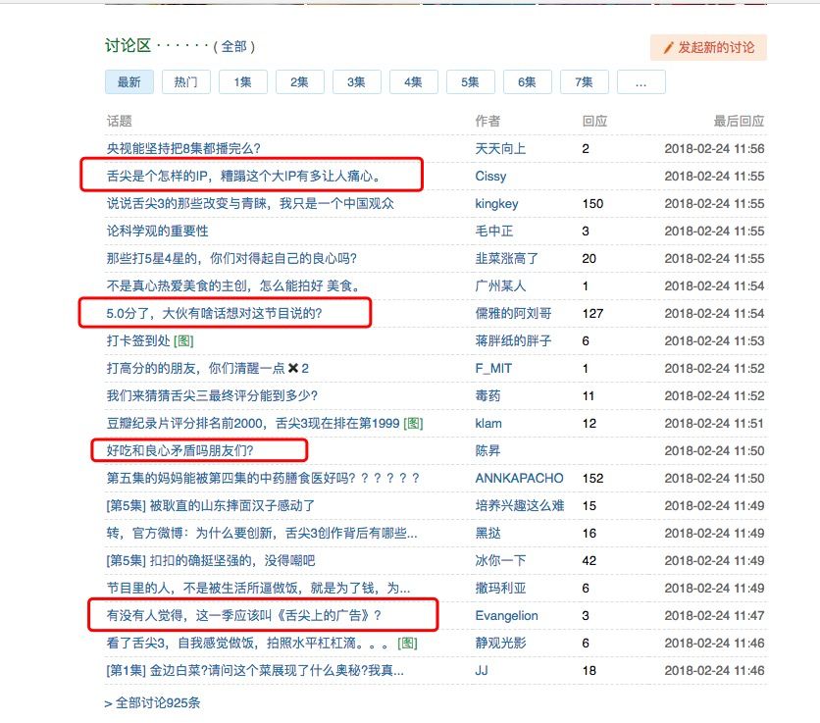This screenshot has width=820, height=723.
Task: Open author profile Evangelion
Action: (507, 616)
